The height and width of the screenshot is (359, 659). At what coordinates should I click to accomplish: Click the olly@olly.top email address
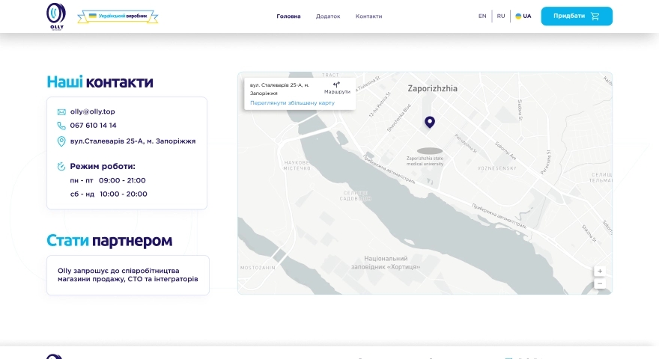(x=92, y=111)
